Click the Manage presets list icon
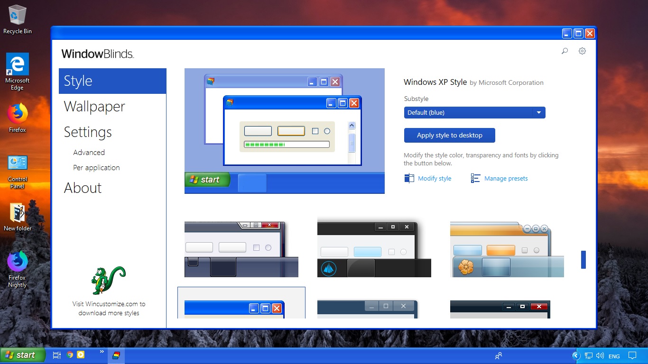 tap(475, 178)
